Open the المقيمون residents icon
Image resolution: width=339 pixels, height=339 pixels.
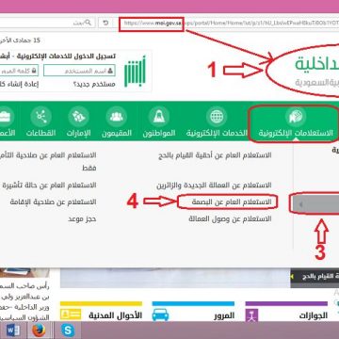click(117, 117)
